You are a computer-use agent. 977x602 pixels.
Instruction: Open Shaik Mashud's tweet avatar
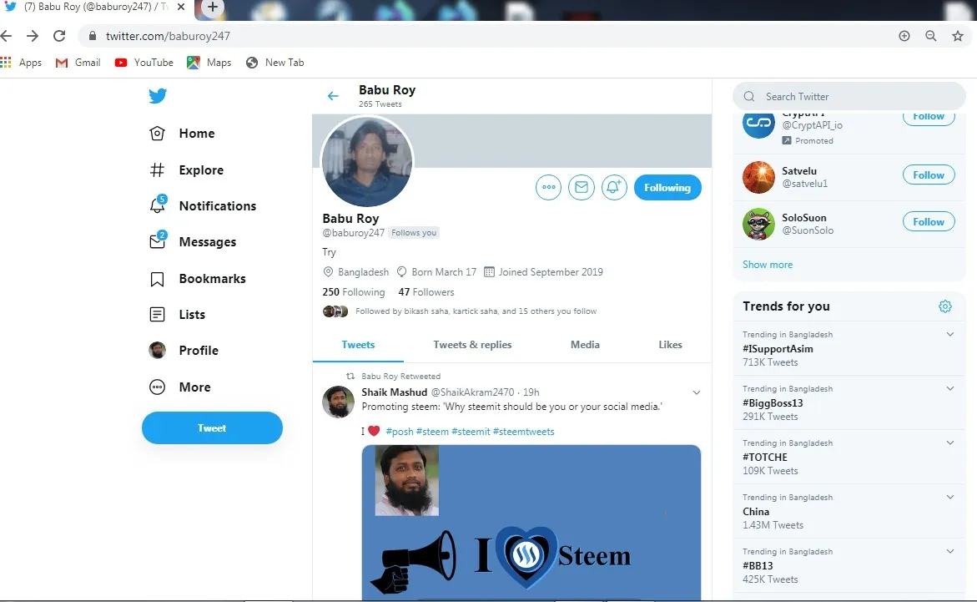339,402
